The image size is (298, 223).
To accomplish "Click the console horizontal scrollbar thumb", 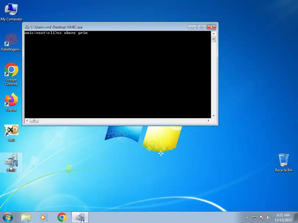I will tap(34, 121).
